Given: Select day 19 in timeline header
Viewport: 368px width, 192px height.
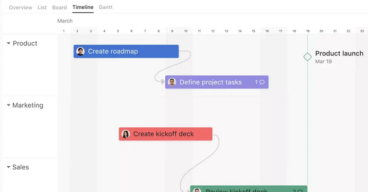Looking at the screenshot, I should click(308, 31).
